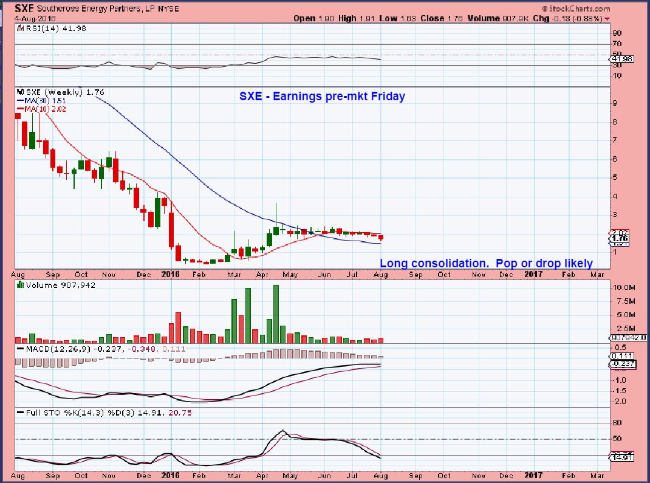This screenshot has height=483, width=650.
Task: Click the RSI(14) 41.98 indicator label
Action: 55,28
